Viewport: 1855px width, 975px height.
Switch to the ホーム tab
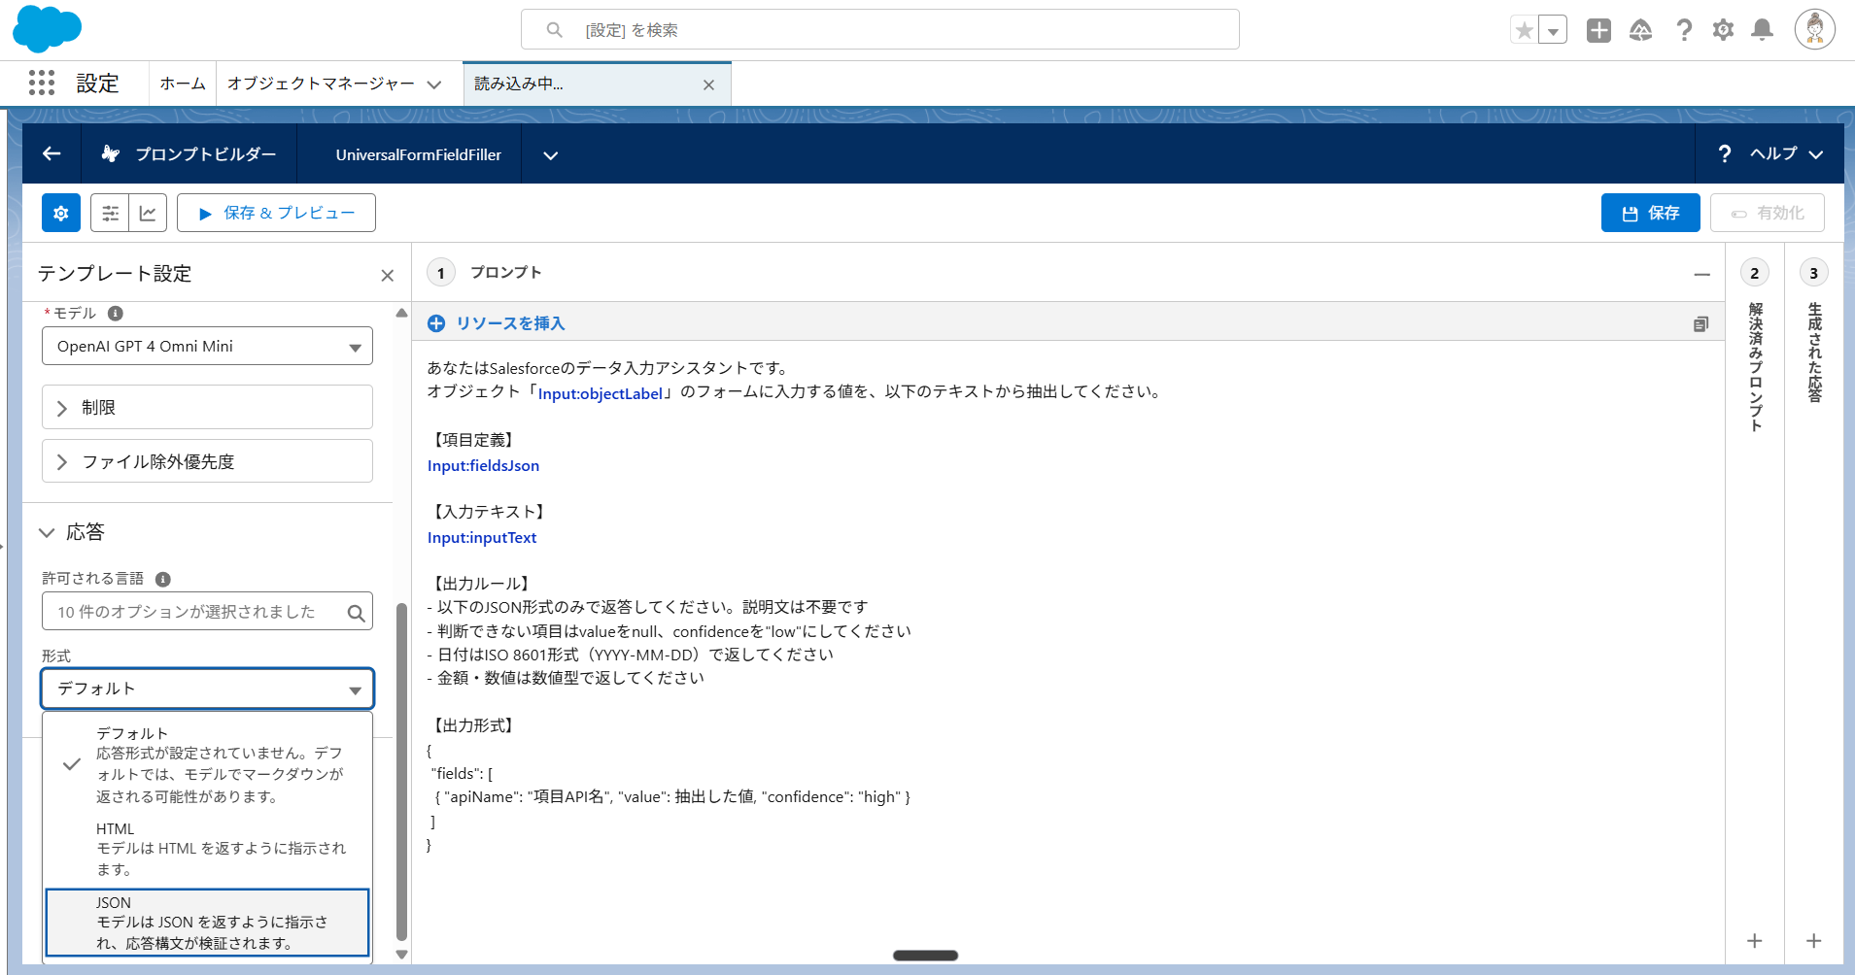click(183, 84)
